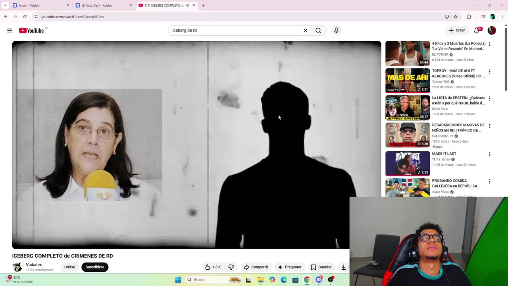The width and height of the screenshot is (508, 286).
Task: Open the Chrome three-dot menu
Action: [502, 17]
